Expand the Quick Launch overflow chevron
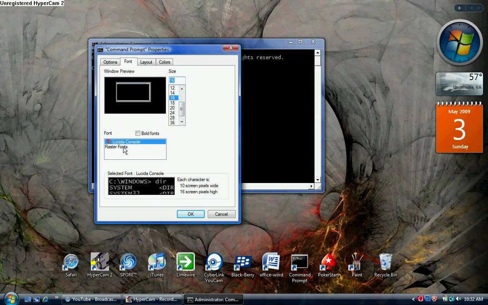The width and height of the screenshot is (488, 305). pos(57,297)
